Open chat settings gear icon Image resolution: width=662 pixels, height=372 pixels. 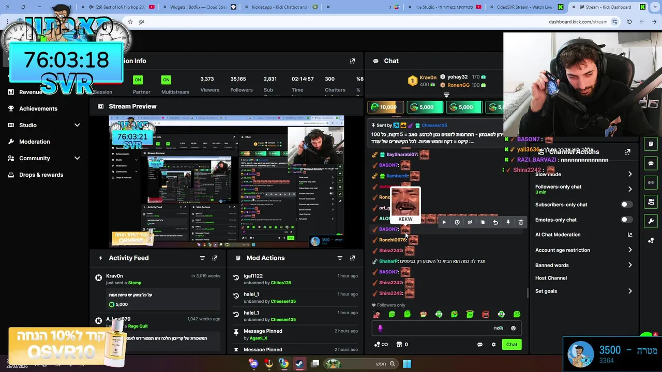pos(493,345)
